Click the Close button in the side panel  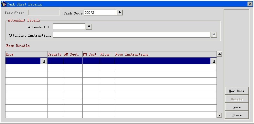237,115
